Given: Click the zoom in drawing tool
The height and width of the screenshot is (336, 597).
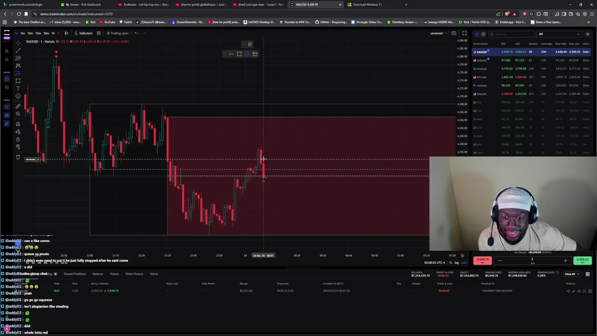Looking at the screenshot, I should pyautogui.click(x=18, y=114).
